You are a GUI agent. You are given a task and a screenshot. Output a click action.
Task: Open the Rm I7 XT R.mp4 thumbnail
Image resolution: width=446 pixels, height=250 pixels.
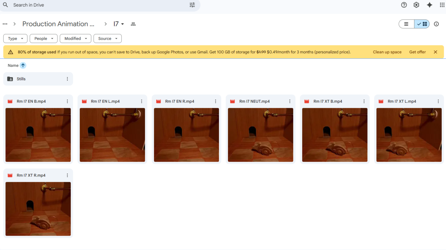tap(38, 209)
